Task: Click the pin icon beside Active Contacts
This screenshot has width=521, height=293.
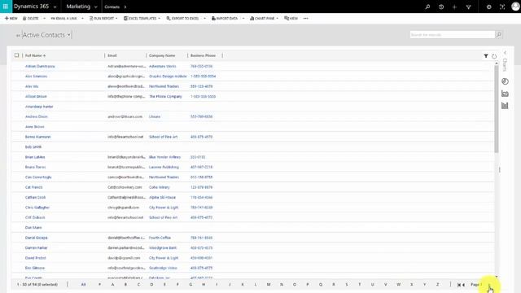Action: click(x=18, y=35)
